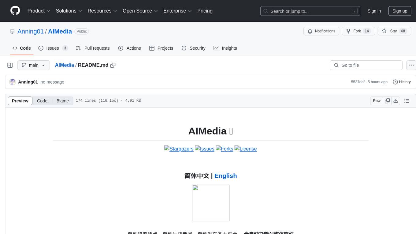Switch to Blame view
The width and height of the screenshot is (416, 234).
[62, 101]
